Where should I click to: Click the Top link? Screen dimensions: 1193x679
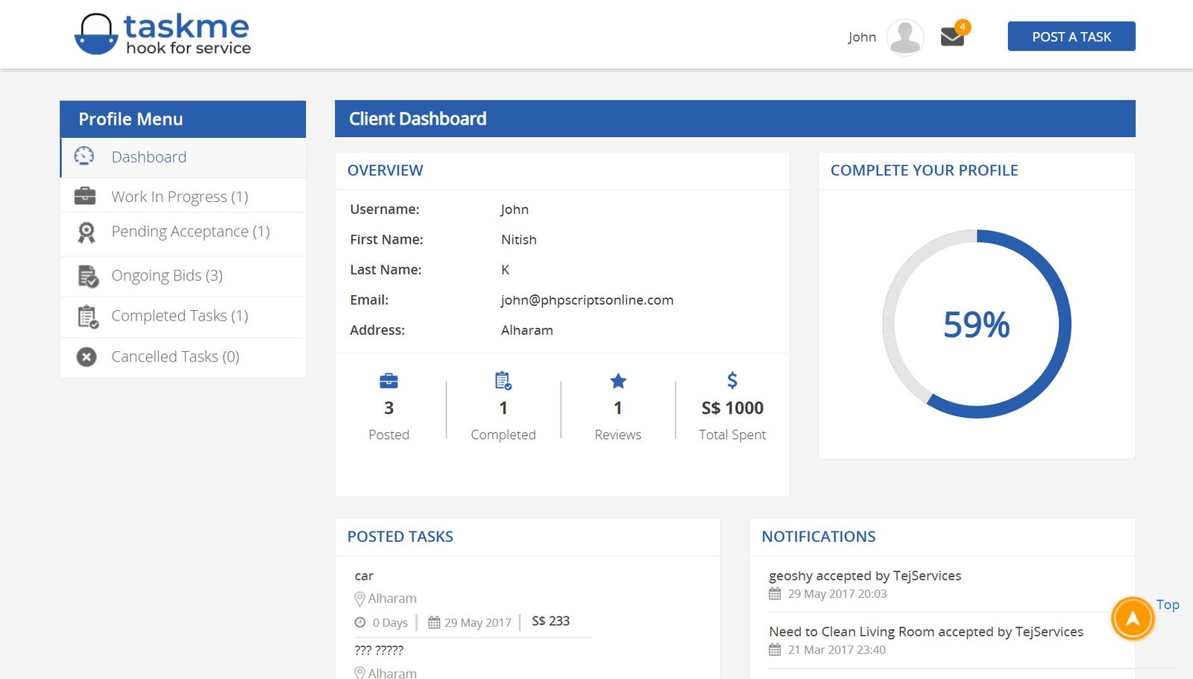pyautogui.click(x=1168, y=604)
